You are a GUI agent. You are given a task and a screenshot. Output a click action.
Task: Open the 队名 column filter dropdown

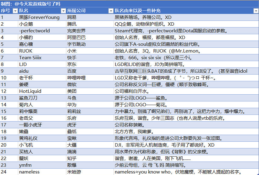[x=63, y=11]
